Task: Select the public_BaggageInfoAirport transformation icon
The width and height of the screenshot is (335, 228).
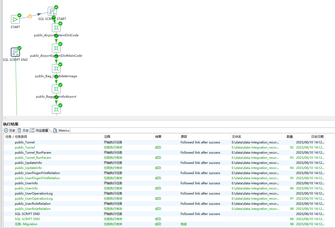Action: 56,89
